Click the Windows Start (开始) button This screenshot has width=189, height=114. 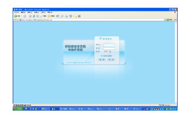pyautogui.click(x=18, y=109)
